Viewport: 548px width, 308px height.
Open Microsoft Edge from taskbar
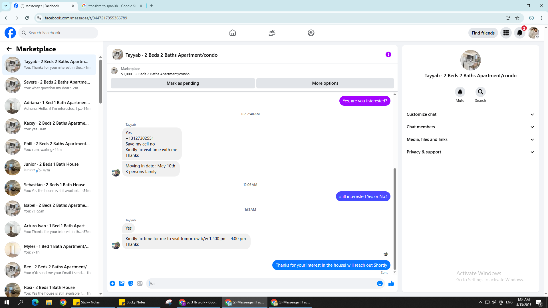35,302
